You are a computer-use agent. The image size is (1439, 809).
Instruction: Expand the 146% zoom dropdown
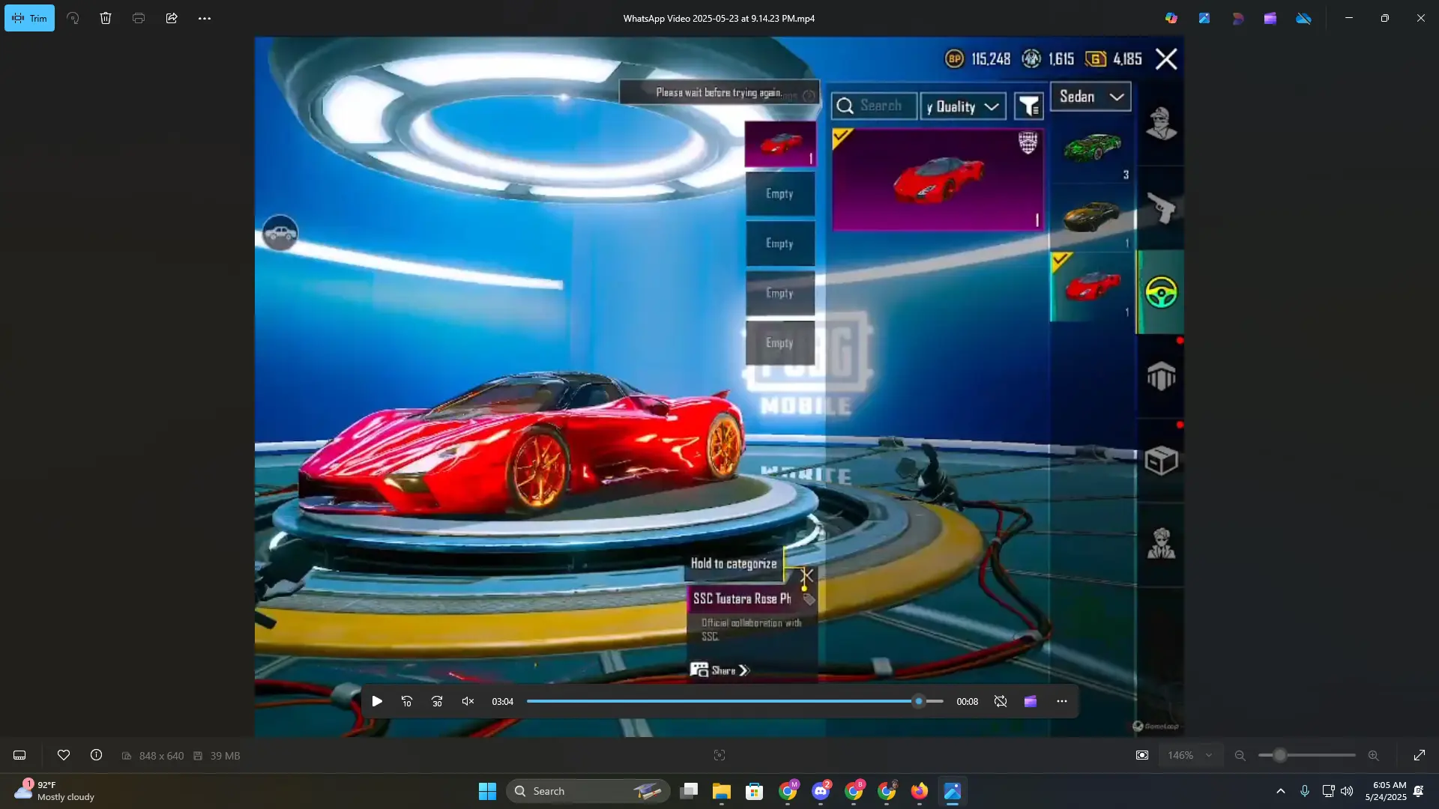(x=1190, y=756)
